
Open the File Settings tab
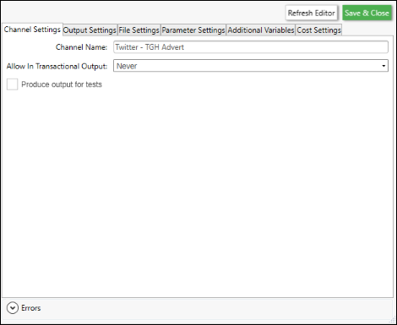pyautogui.click(x=139, y=30)
